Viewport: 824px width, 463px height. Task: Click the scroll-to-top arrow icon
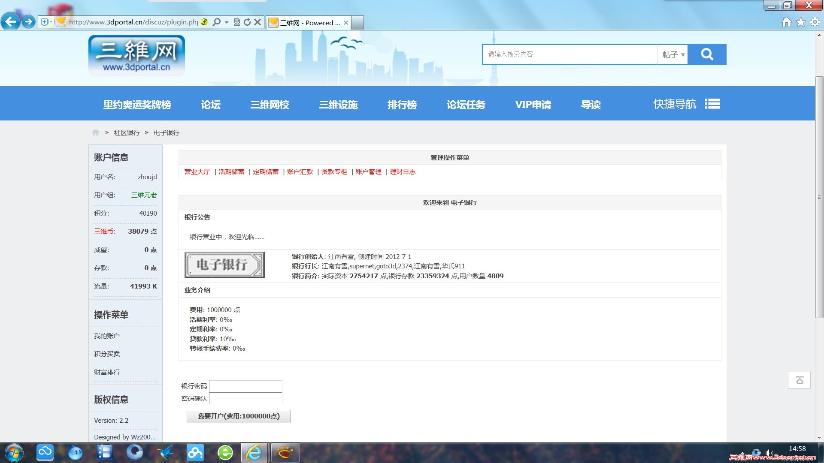click(799, 380)
